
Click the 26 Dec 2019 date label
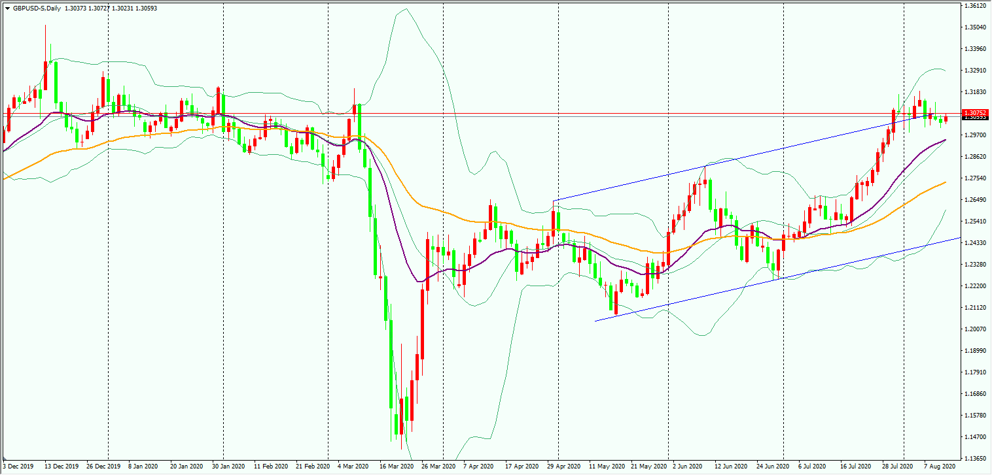pos(103,467)
